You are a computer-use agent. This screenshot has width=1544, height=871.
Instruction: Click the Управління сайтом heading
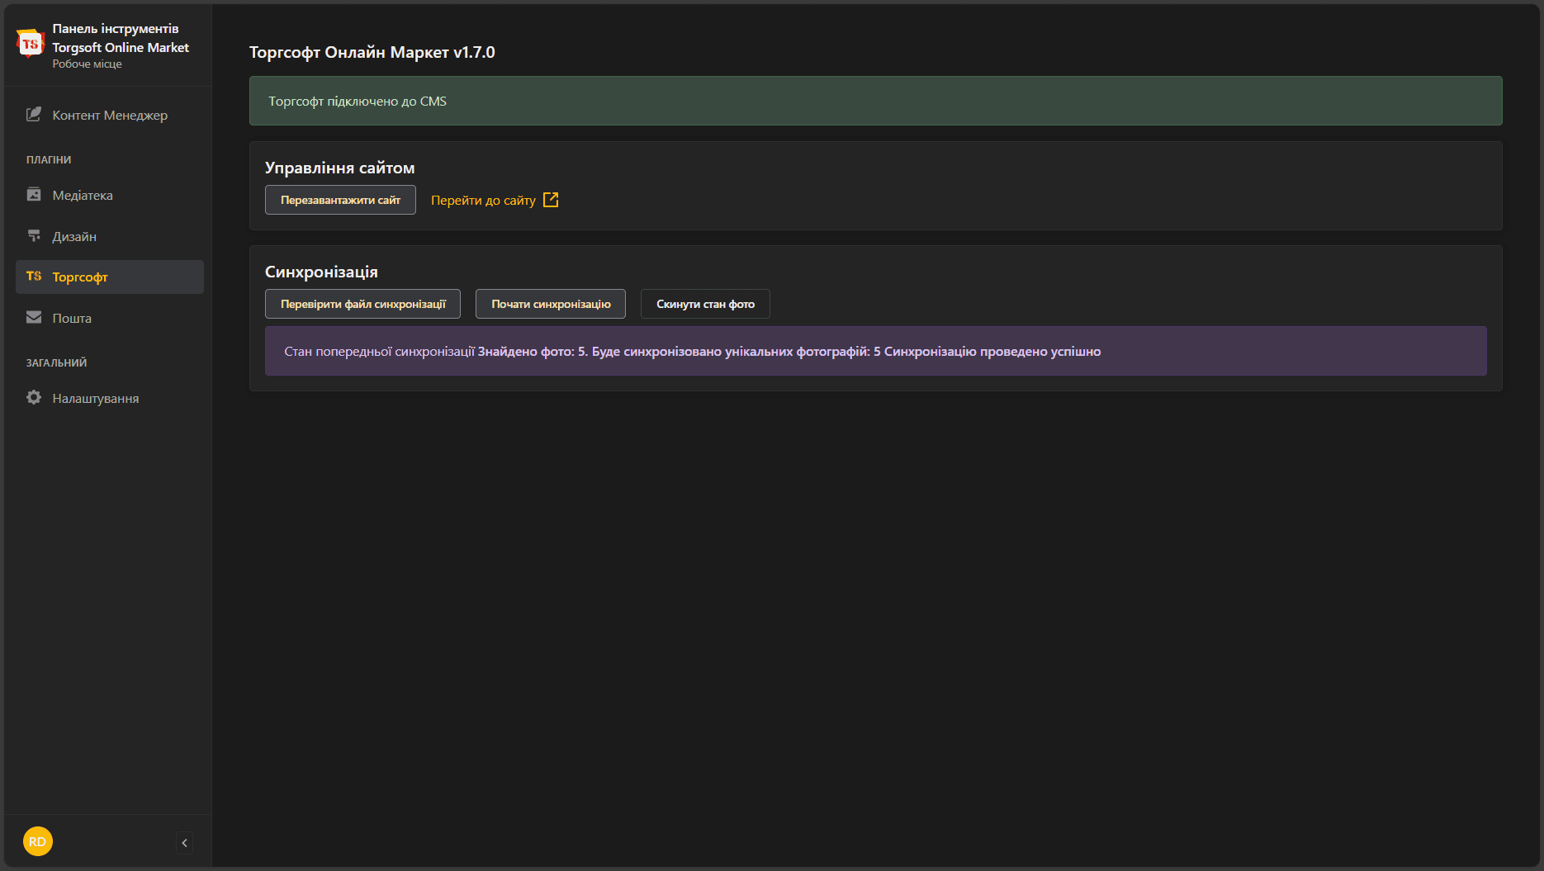[x=340, y=168]
